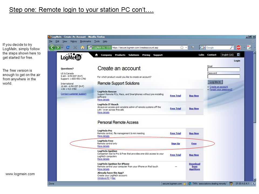
Task: Reload the page with the refresh icon
Action: [x=68, y=47]
